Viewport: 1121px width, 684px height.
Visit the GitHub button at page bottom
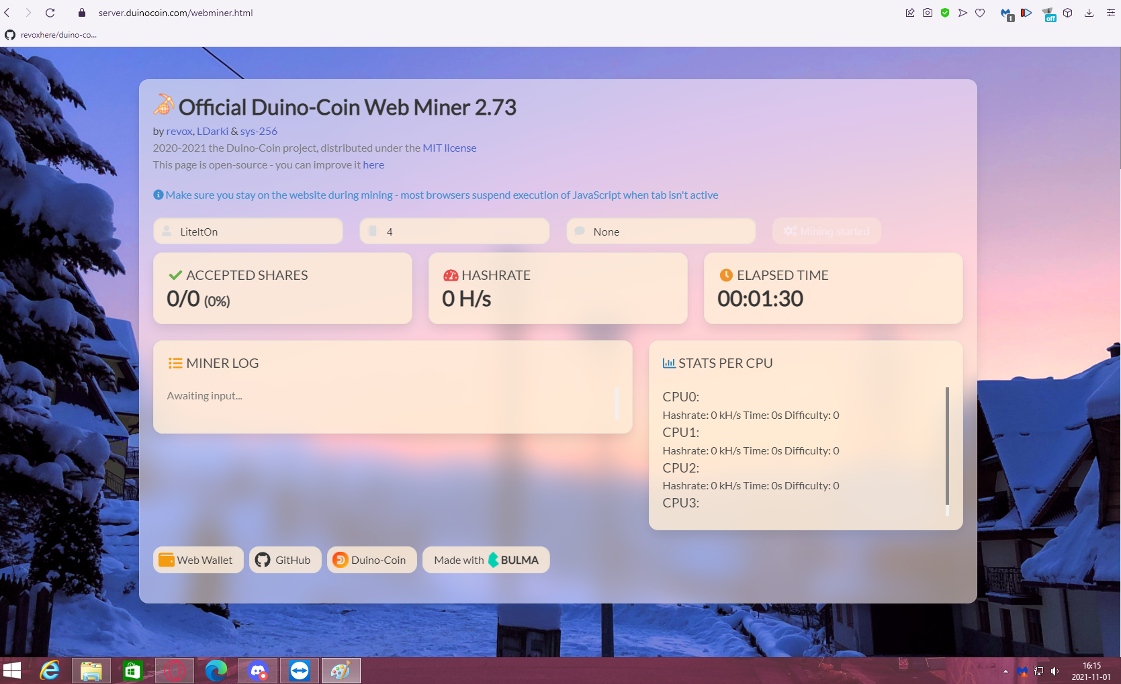[x=285, y=559]
